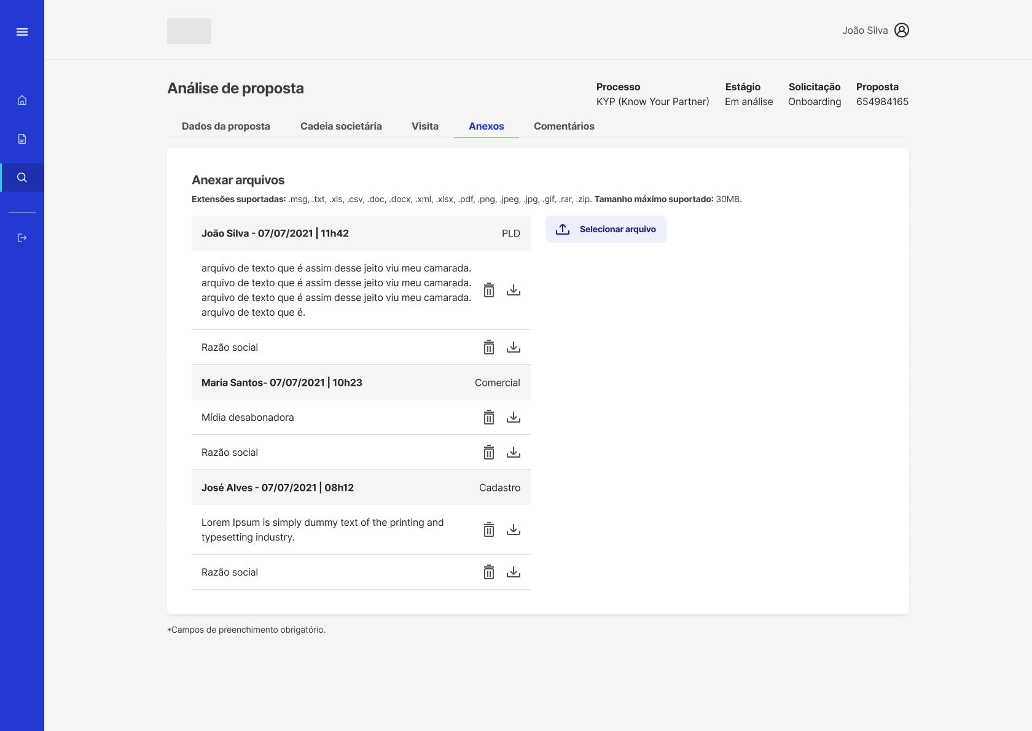Open João Silva user profile icon
The height and width of the screenshot is (731, 1032).
click(901, 30)
